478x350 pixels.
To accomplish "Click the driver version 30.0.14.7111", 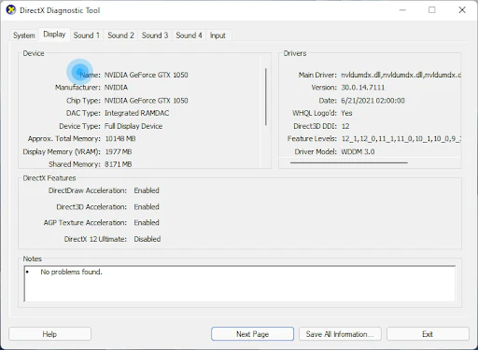I will point(363,88).
